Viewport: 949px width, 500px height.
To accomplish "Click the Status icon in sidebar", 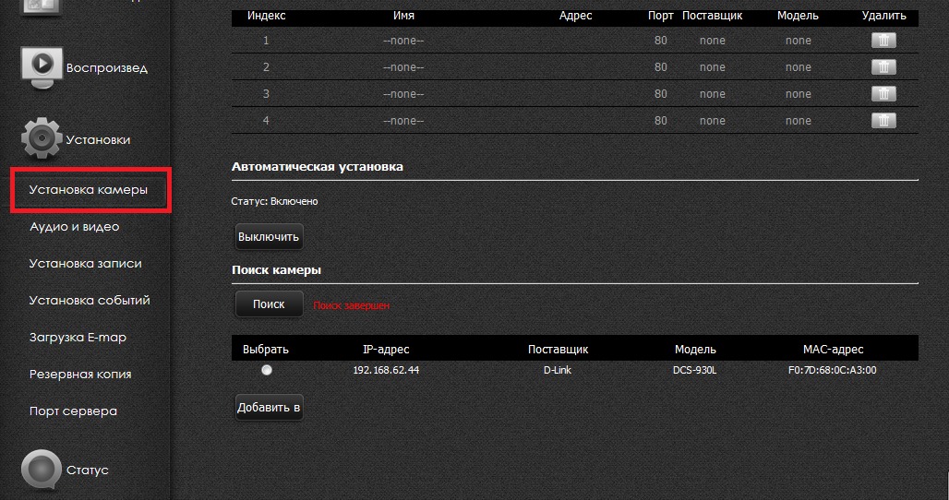I will pyautogui.click(x=42, y=470).
